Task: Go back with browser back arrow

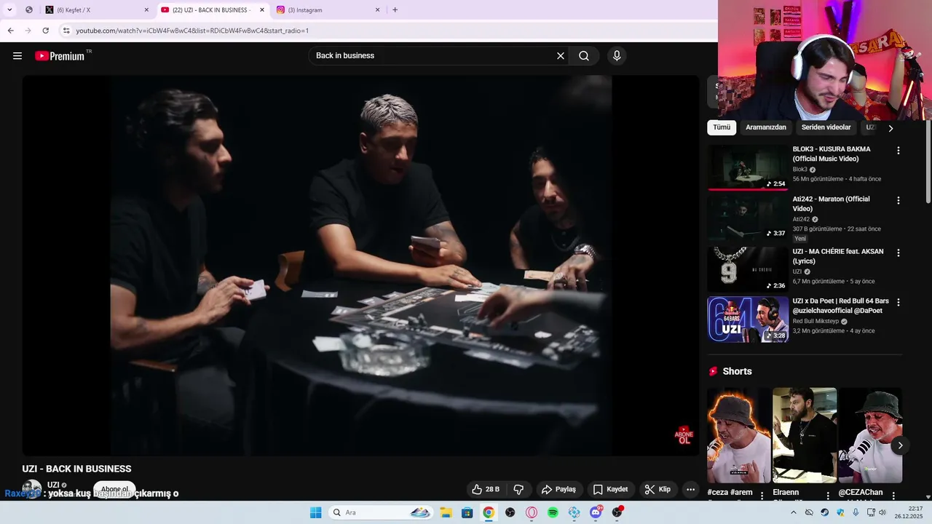Action: [x=10, y=31]
